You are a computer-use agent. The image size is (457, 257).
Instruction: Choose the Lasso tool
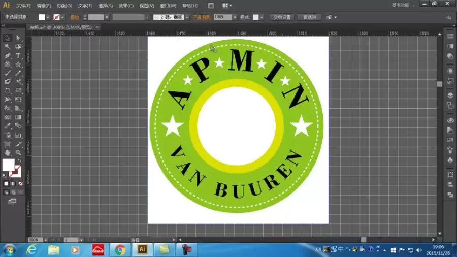[x=18, y=47]
